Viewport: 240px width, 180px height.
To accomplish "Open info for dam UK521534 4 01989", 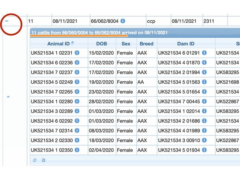I will tap(204, 131).
